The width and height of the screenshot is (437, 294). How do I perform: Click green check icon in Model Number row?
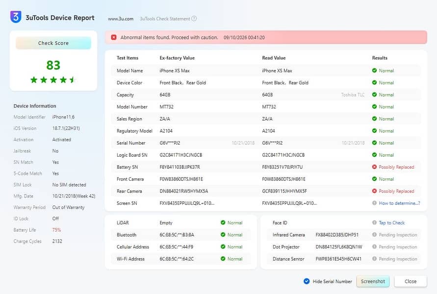tap(374, 107)
